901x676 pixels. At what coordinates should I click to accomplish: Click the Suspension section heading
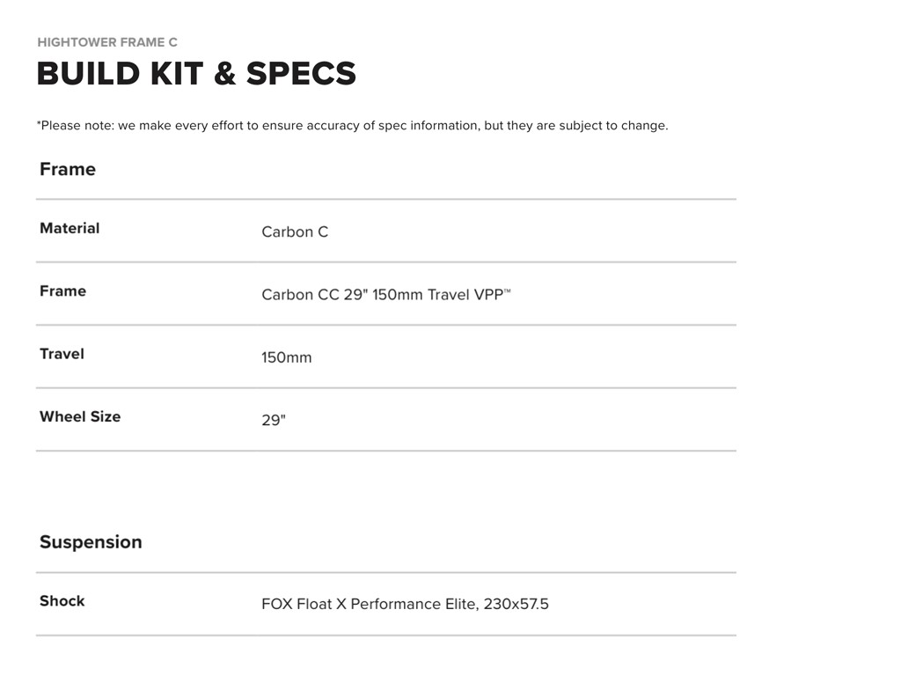(x=91, y=542)
